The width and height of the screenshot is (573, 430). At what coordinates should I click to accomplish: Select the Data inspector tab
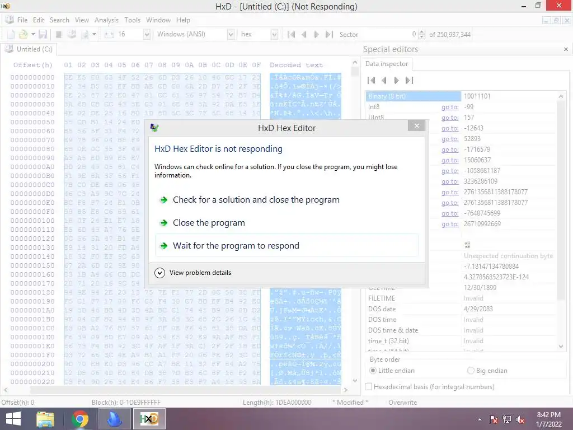(x=387, y=64)
